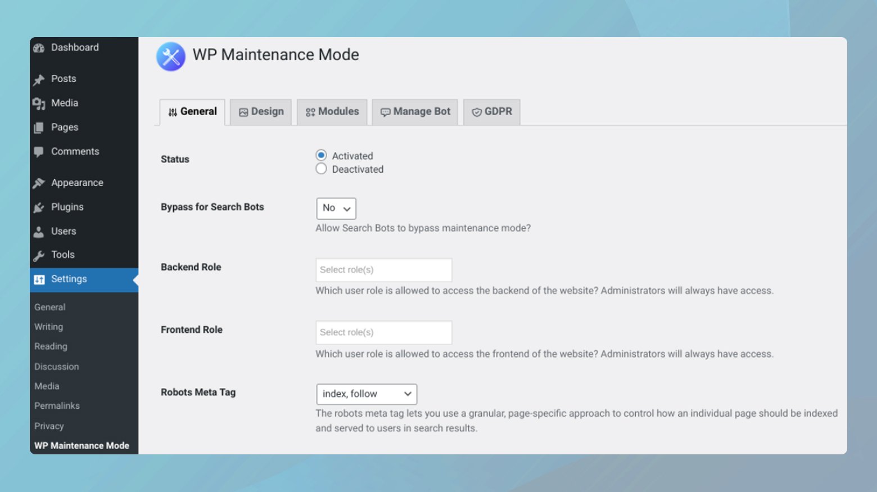Open the Bypass for Search Bots dropdown
This screenshot has height=492, width=877.
(x=336, y=208)
